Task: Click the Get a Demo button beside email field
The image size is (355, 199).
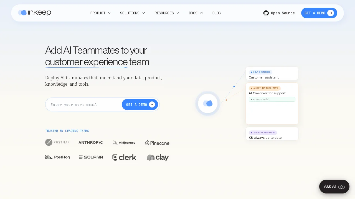Action: pyautogui.click(x=140, y=104)
